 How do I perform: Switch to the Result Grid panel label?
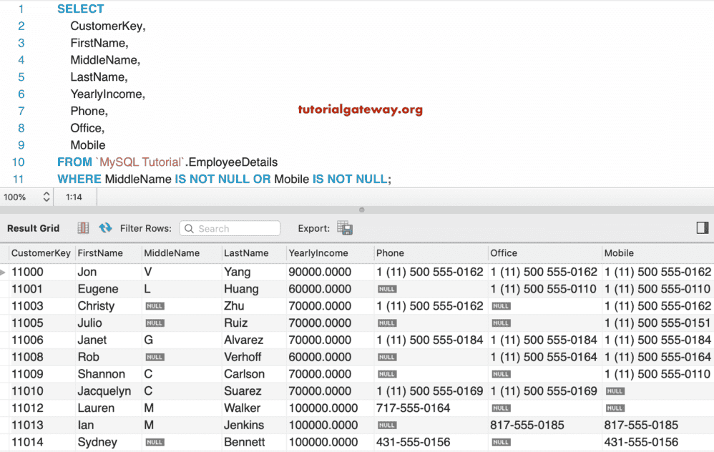click(x=33, y=227)
